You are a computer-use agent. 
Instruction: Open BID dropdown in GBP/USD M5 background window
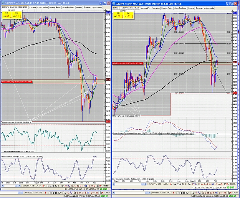(41, 193)
